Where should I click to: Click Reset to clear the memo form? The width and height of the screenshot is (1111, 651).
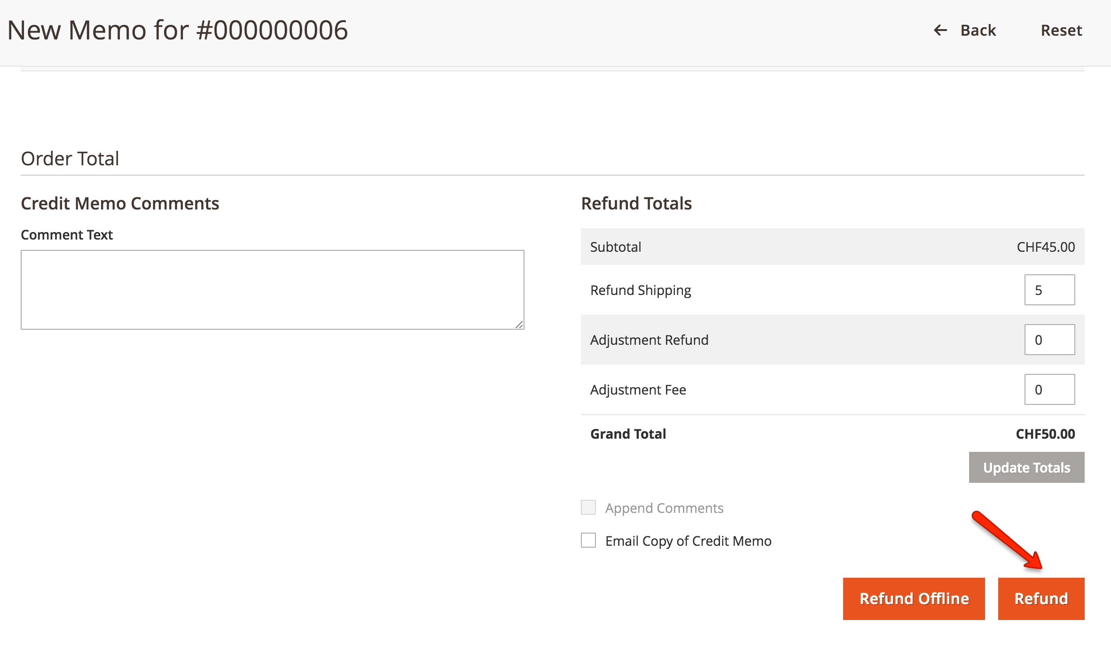coord(1061,30)
